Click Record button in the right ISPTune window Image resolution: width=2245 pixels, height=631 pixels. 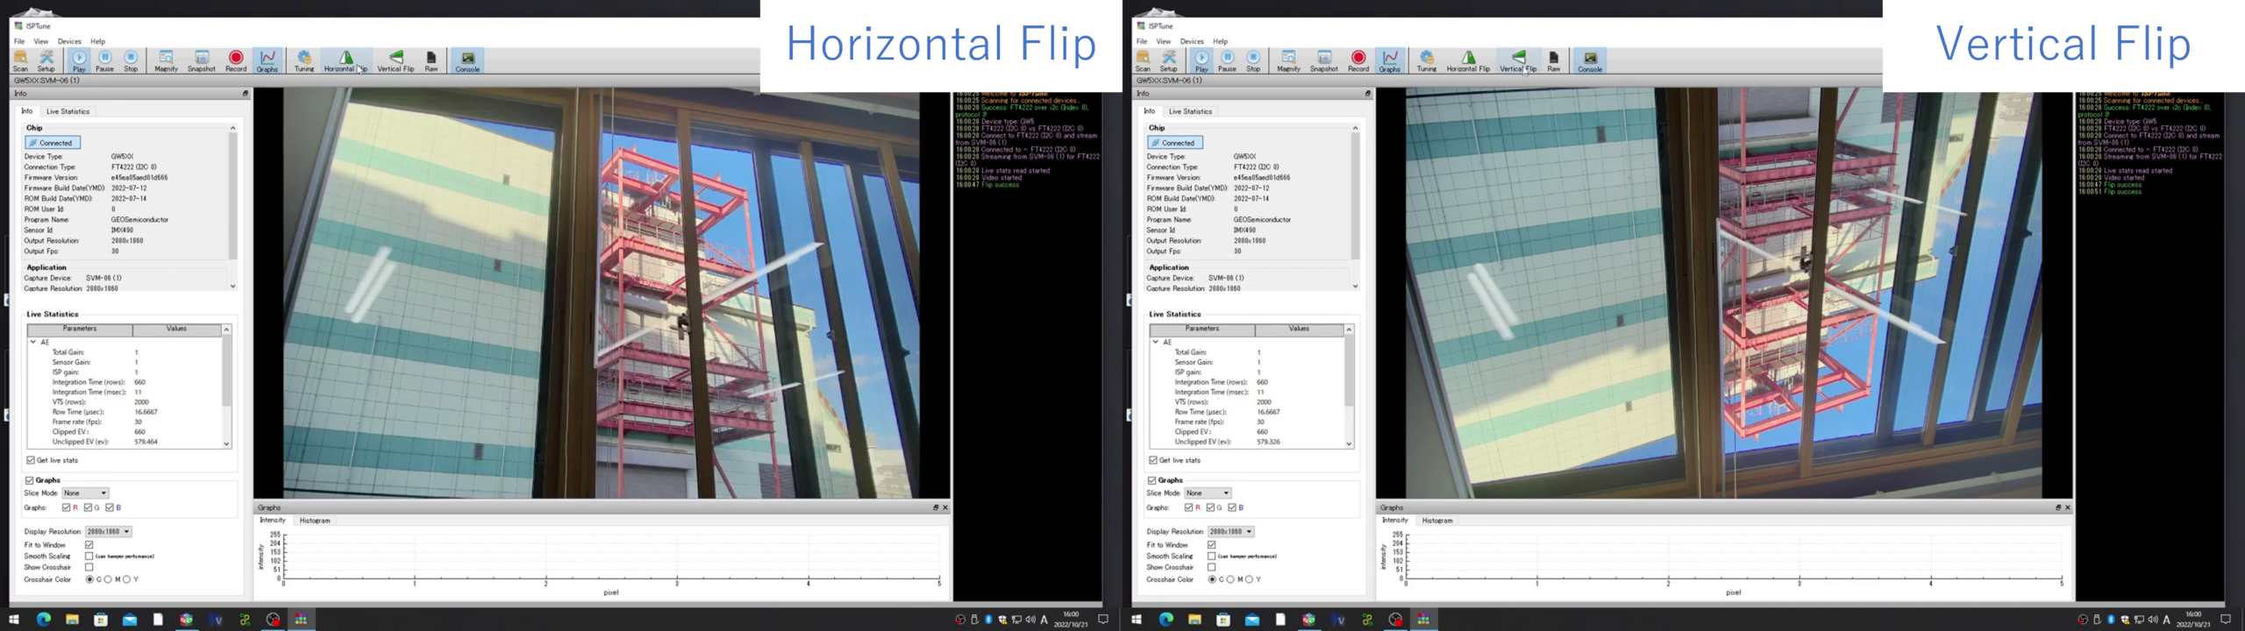pyautogui.click(x=1358, y=60)
